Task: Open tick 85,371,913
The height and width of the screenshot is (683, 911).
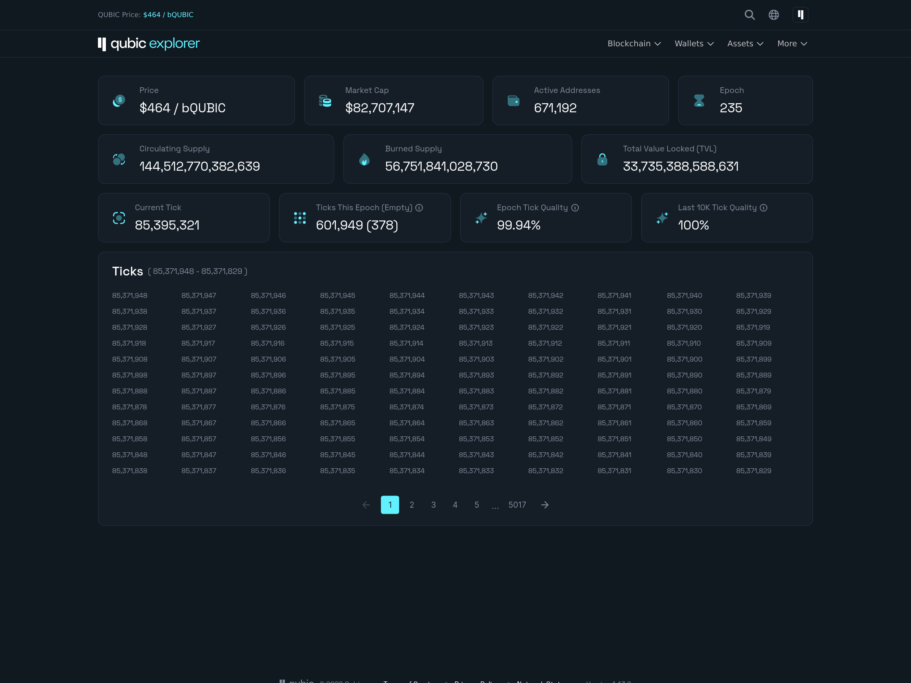Action: point(476,343)
